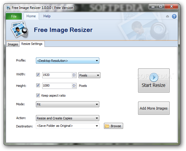Click the Browse folder button
The height and width of the screenshot is (151, 186).
tap(113, 126)
